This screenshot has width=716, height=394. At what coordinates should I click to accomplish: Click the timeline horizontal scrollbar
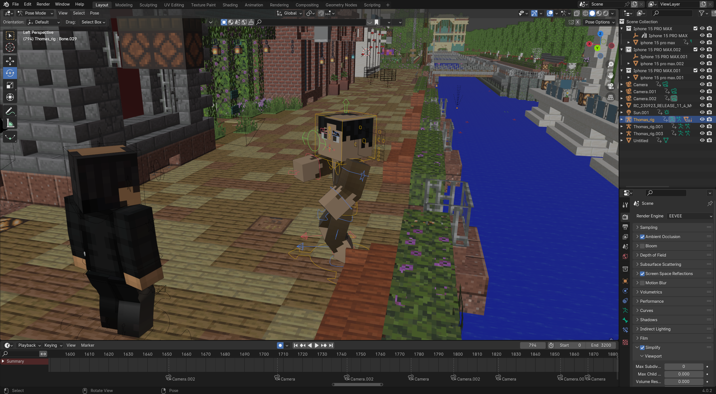(x=358, y=384)
